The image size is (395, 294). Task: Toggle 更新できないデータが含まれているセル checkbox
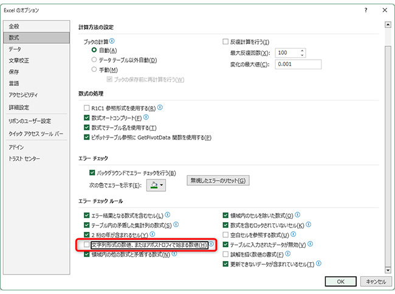[x=225, y=264]
